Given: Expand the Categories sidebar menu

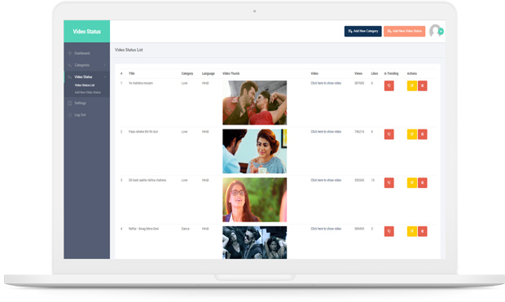Looking at the screenshot, I should 86,65.
